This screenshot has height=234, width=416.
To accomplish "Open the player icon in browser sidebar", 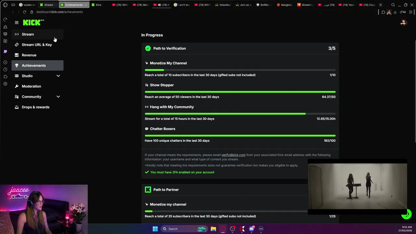I will point(5,62).
